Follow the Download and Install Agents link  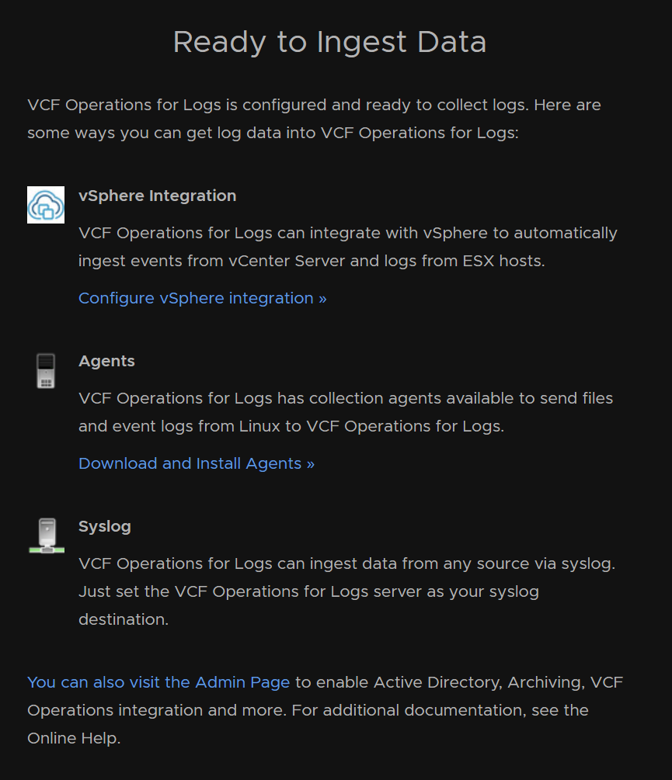pyautogui.click(x=197, y=463)
